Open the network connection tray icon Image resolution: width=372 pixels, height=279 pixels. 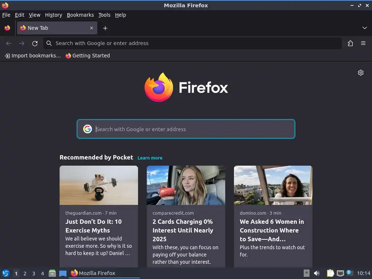[340, 273]
